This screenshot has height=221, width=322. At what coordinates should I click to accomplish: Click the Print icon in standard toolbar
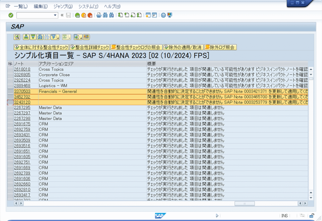click(x=99, y=15)
